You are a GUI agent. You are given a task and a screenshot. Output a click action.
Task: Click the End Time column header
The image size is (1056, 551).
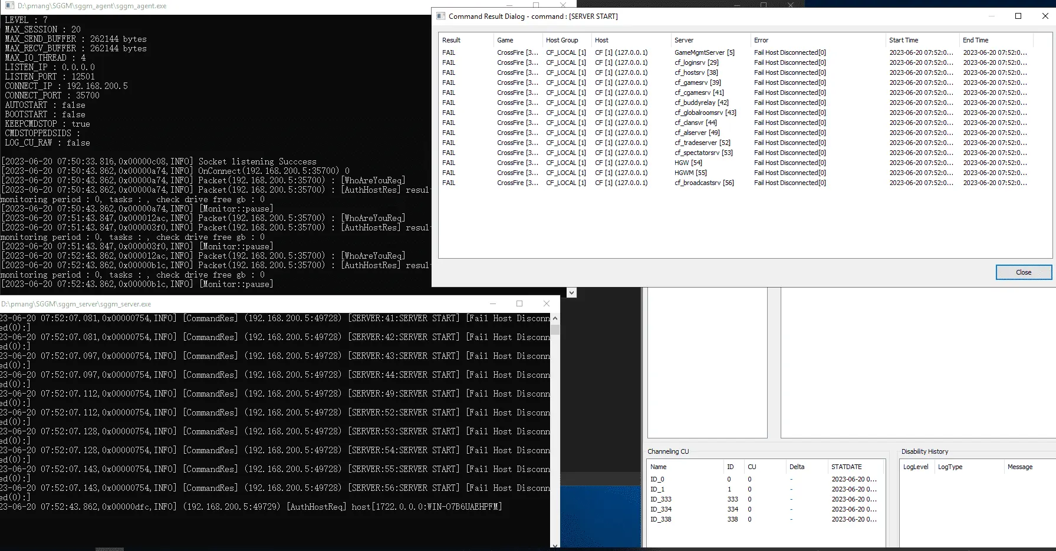coord(996,40)
